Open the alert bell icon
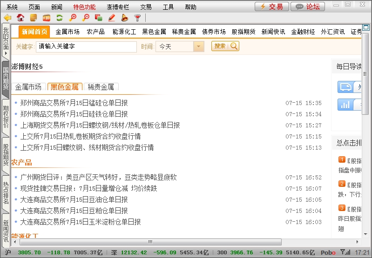Image resolution: width=372 pixels, height=258 pixels. point(124,18)
